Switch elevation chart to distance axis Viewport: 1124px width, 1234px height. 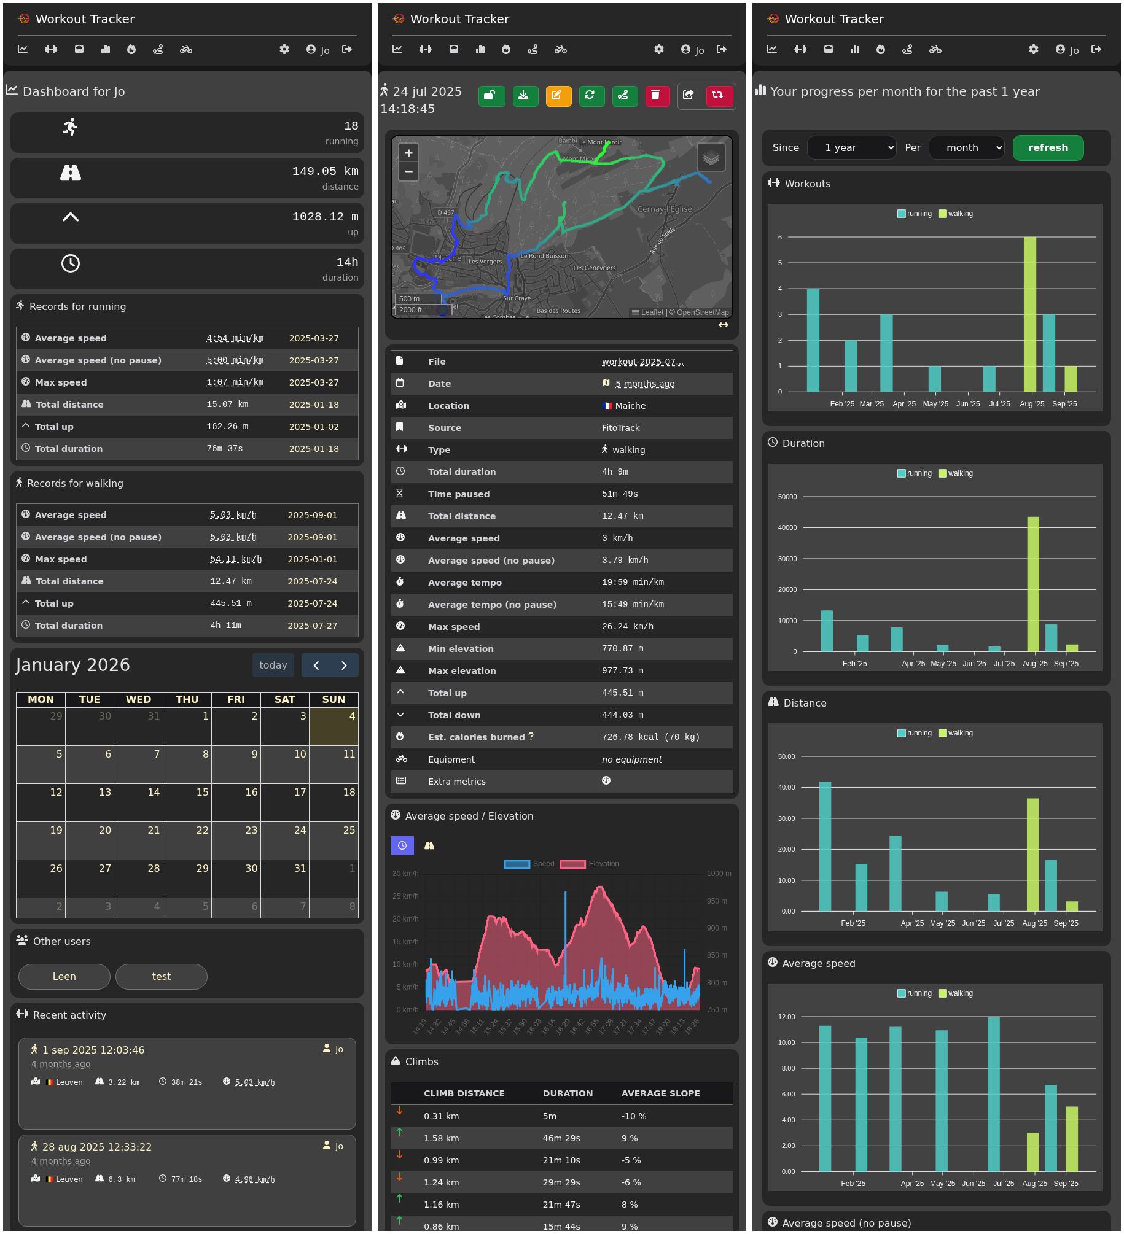[429, 845]
